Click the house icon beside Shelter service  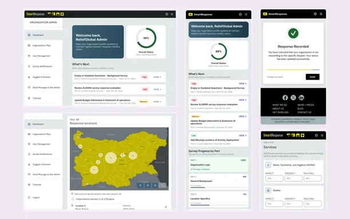(268, 190)
